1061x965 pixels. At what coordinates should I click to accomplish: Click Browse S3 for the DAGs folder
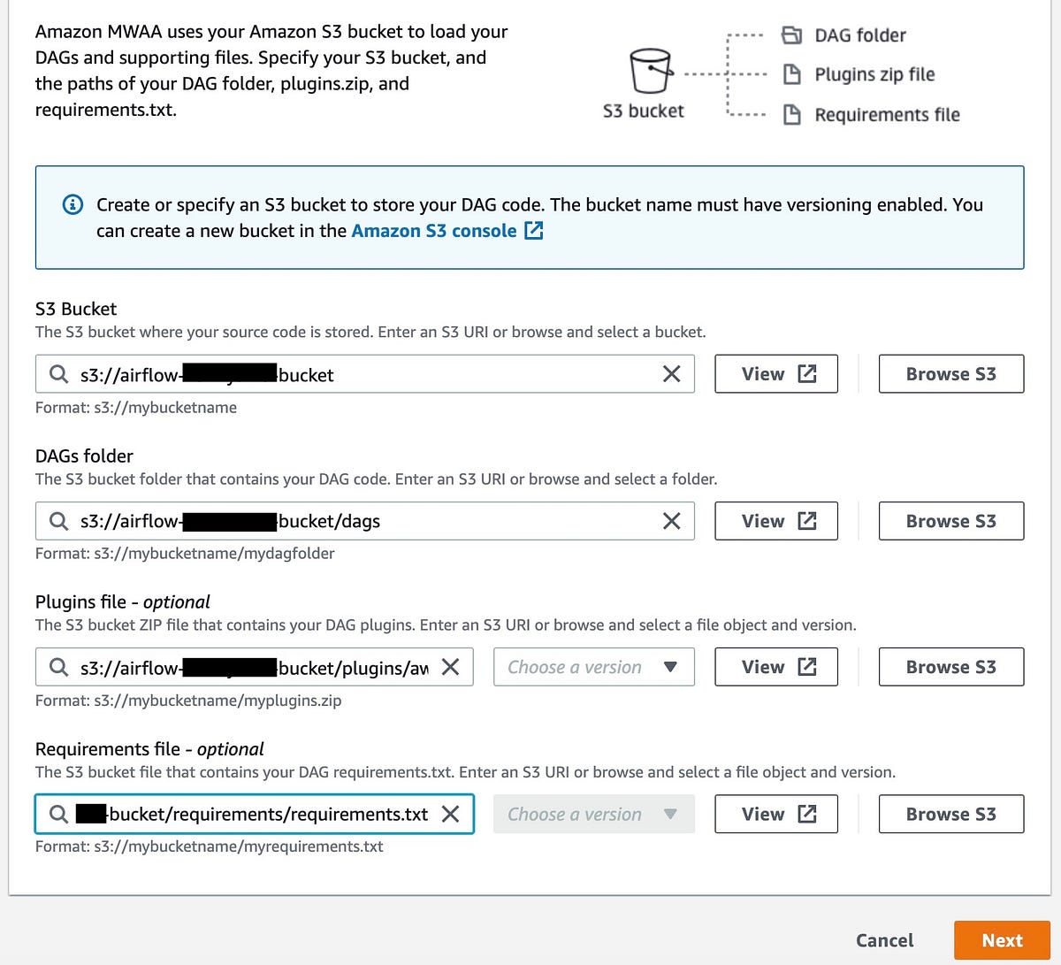(x=950, y=521)
